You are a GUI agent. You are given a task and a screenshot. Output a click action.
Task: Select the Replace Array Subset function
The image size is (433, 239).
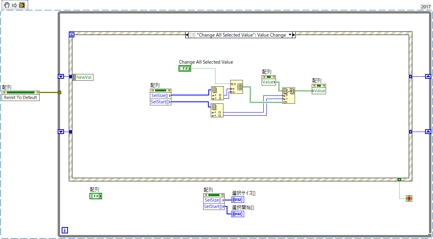[x=288, y=95]
